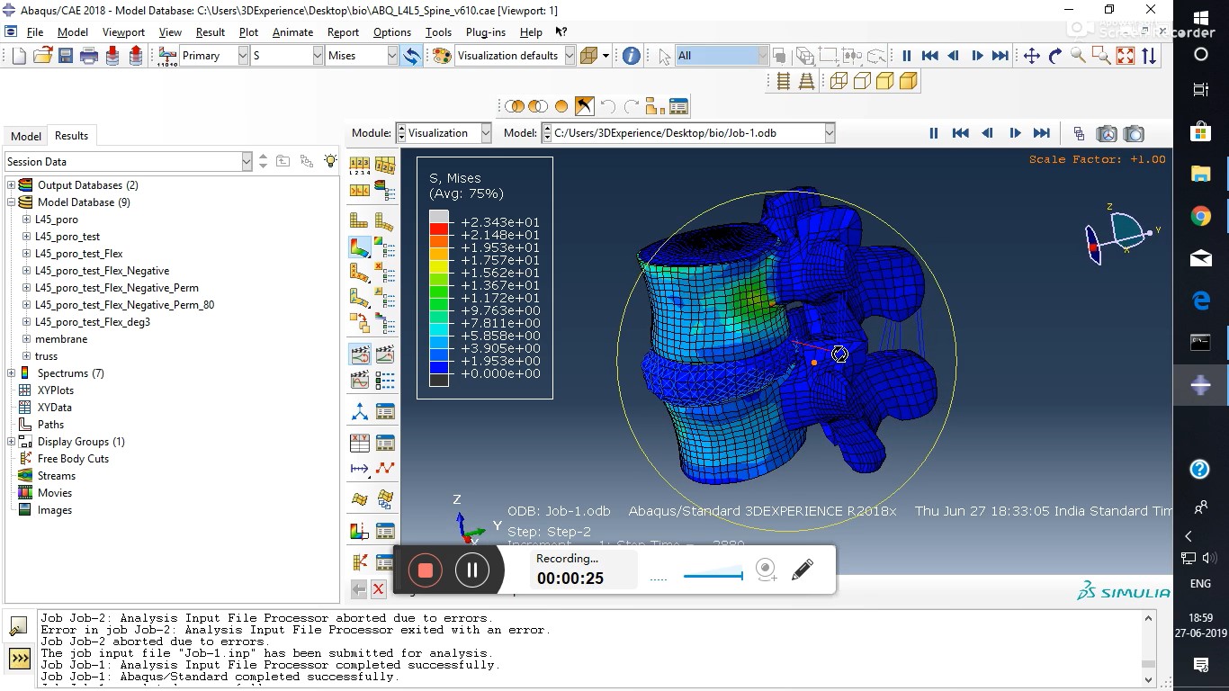Stop the screen recording

click(x=426, y=570)
